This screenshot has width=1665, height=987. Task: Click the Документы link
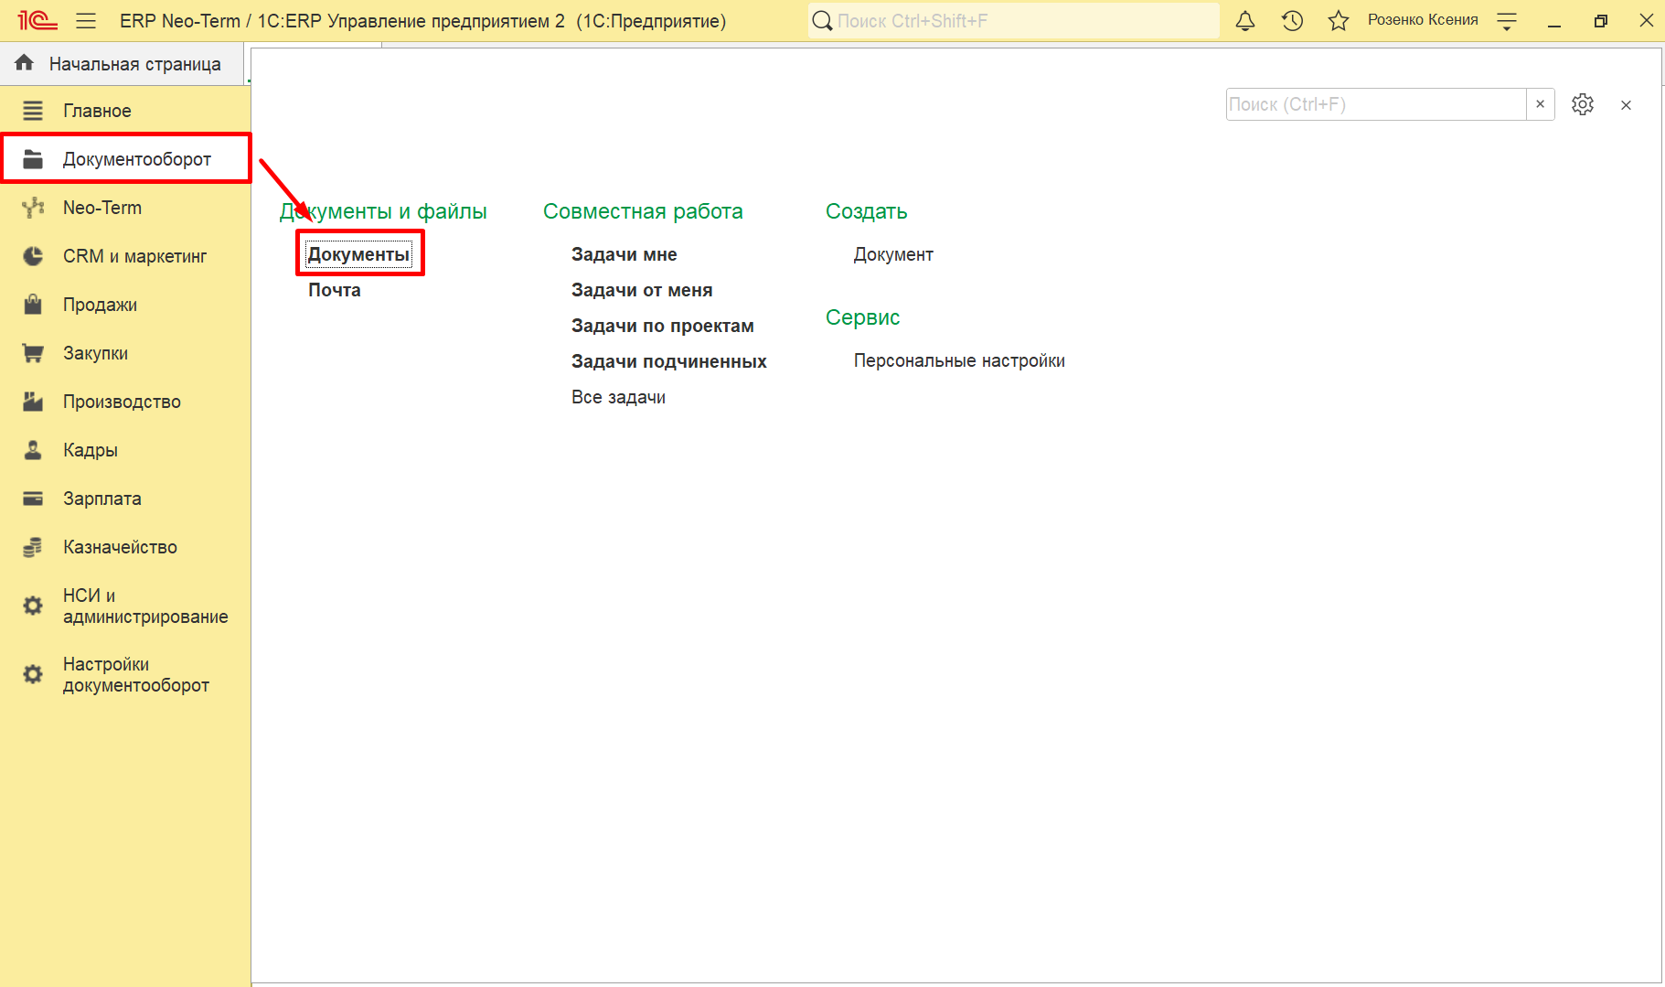(x=358, y=254)
